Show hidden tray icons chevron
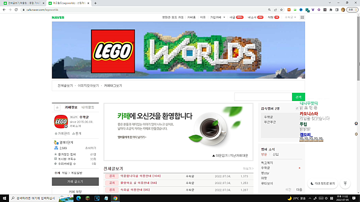The image size is (360, 202). pyautogui.click(x=310, y=198)
